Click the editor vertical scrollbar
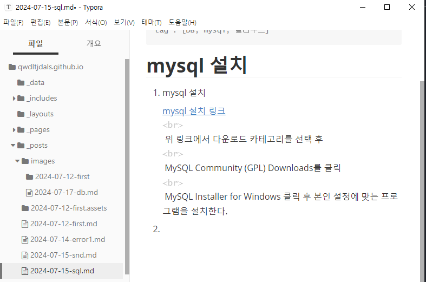Image resolution: width=426 pixels, height=282 pixels. point(422,181)
